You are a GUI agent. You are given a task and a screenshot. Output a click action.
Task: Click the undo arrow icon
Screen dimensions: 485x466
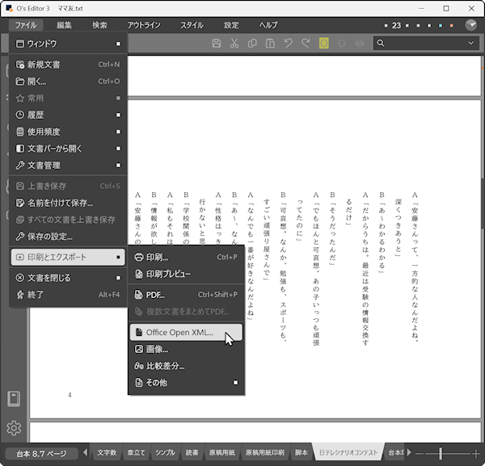[289, 43]
